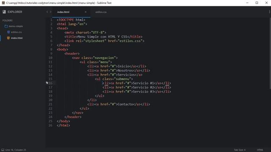Go to previous tab with left arrow
This screenshot has width=271, height=152.
coord(47,12)
